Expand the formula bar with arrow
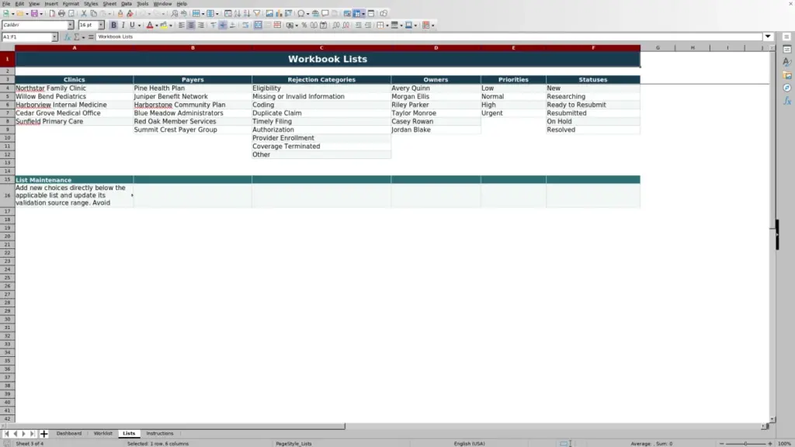This screenshot has height=447, width=795. (x=768, y=36)
